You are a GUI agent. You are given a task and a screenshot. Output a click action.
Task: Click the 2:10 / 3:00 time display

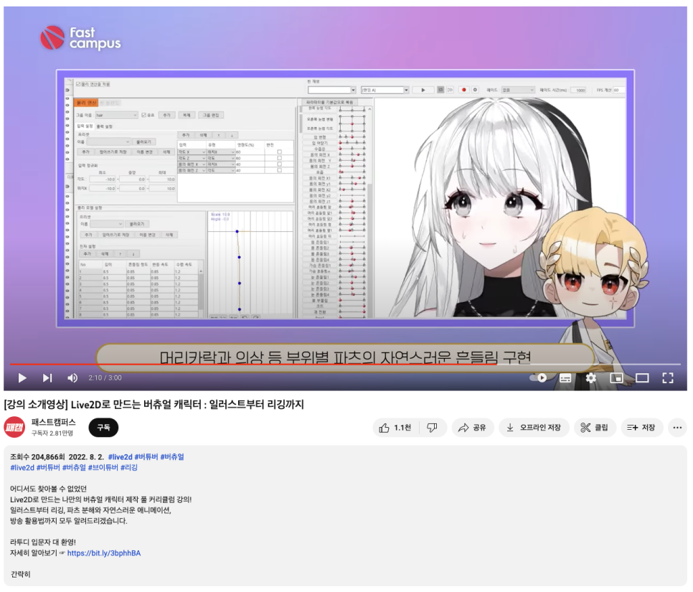(105, 378)
